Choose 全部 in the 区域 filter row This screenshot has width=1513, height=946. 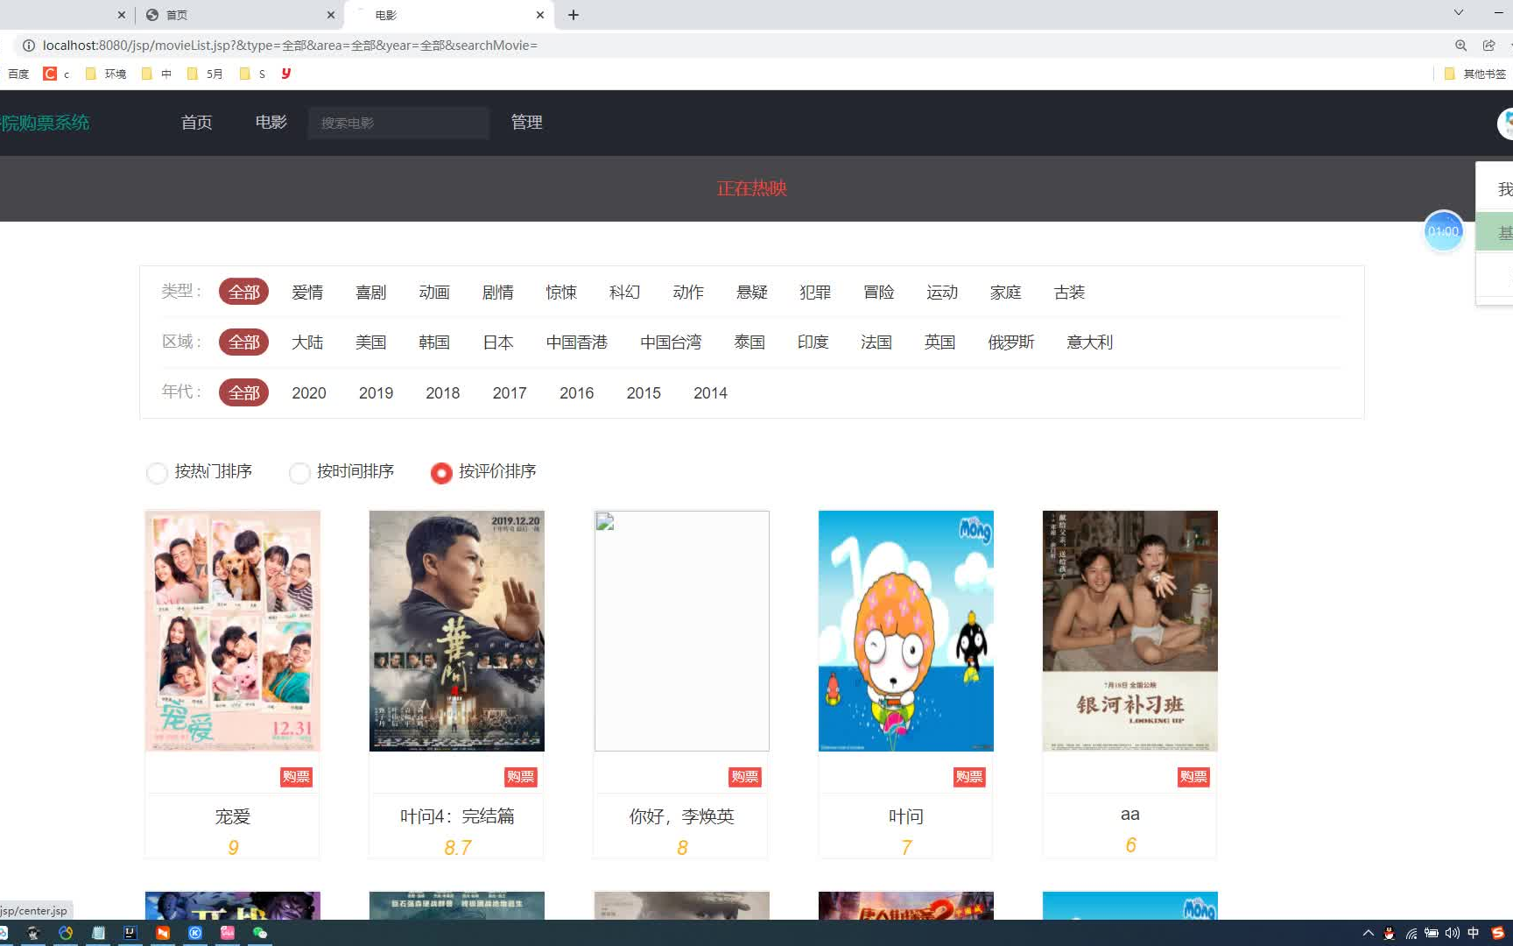pos(244,342)
